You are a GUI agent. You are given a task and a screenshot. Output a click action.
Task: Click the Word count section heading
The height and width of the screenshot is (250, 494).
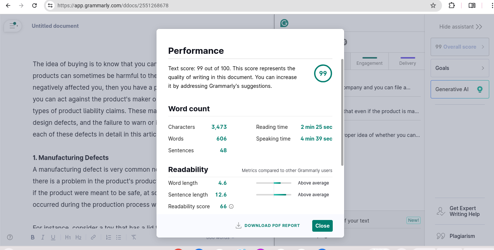pos(189,109)
